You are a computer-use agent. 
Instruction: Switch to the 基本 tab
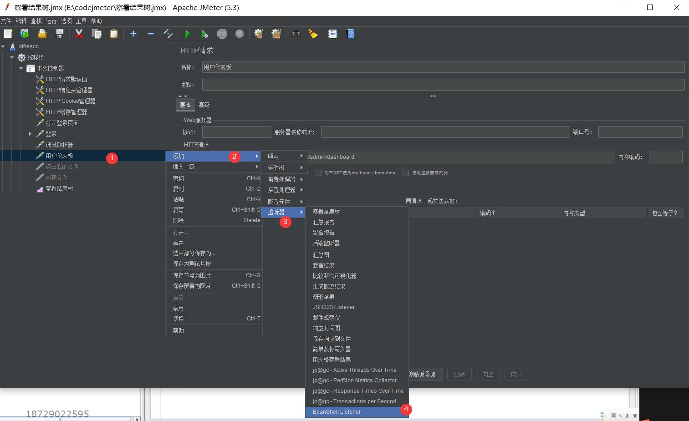coord(185,105)
